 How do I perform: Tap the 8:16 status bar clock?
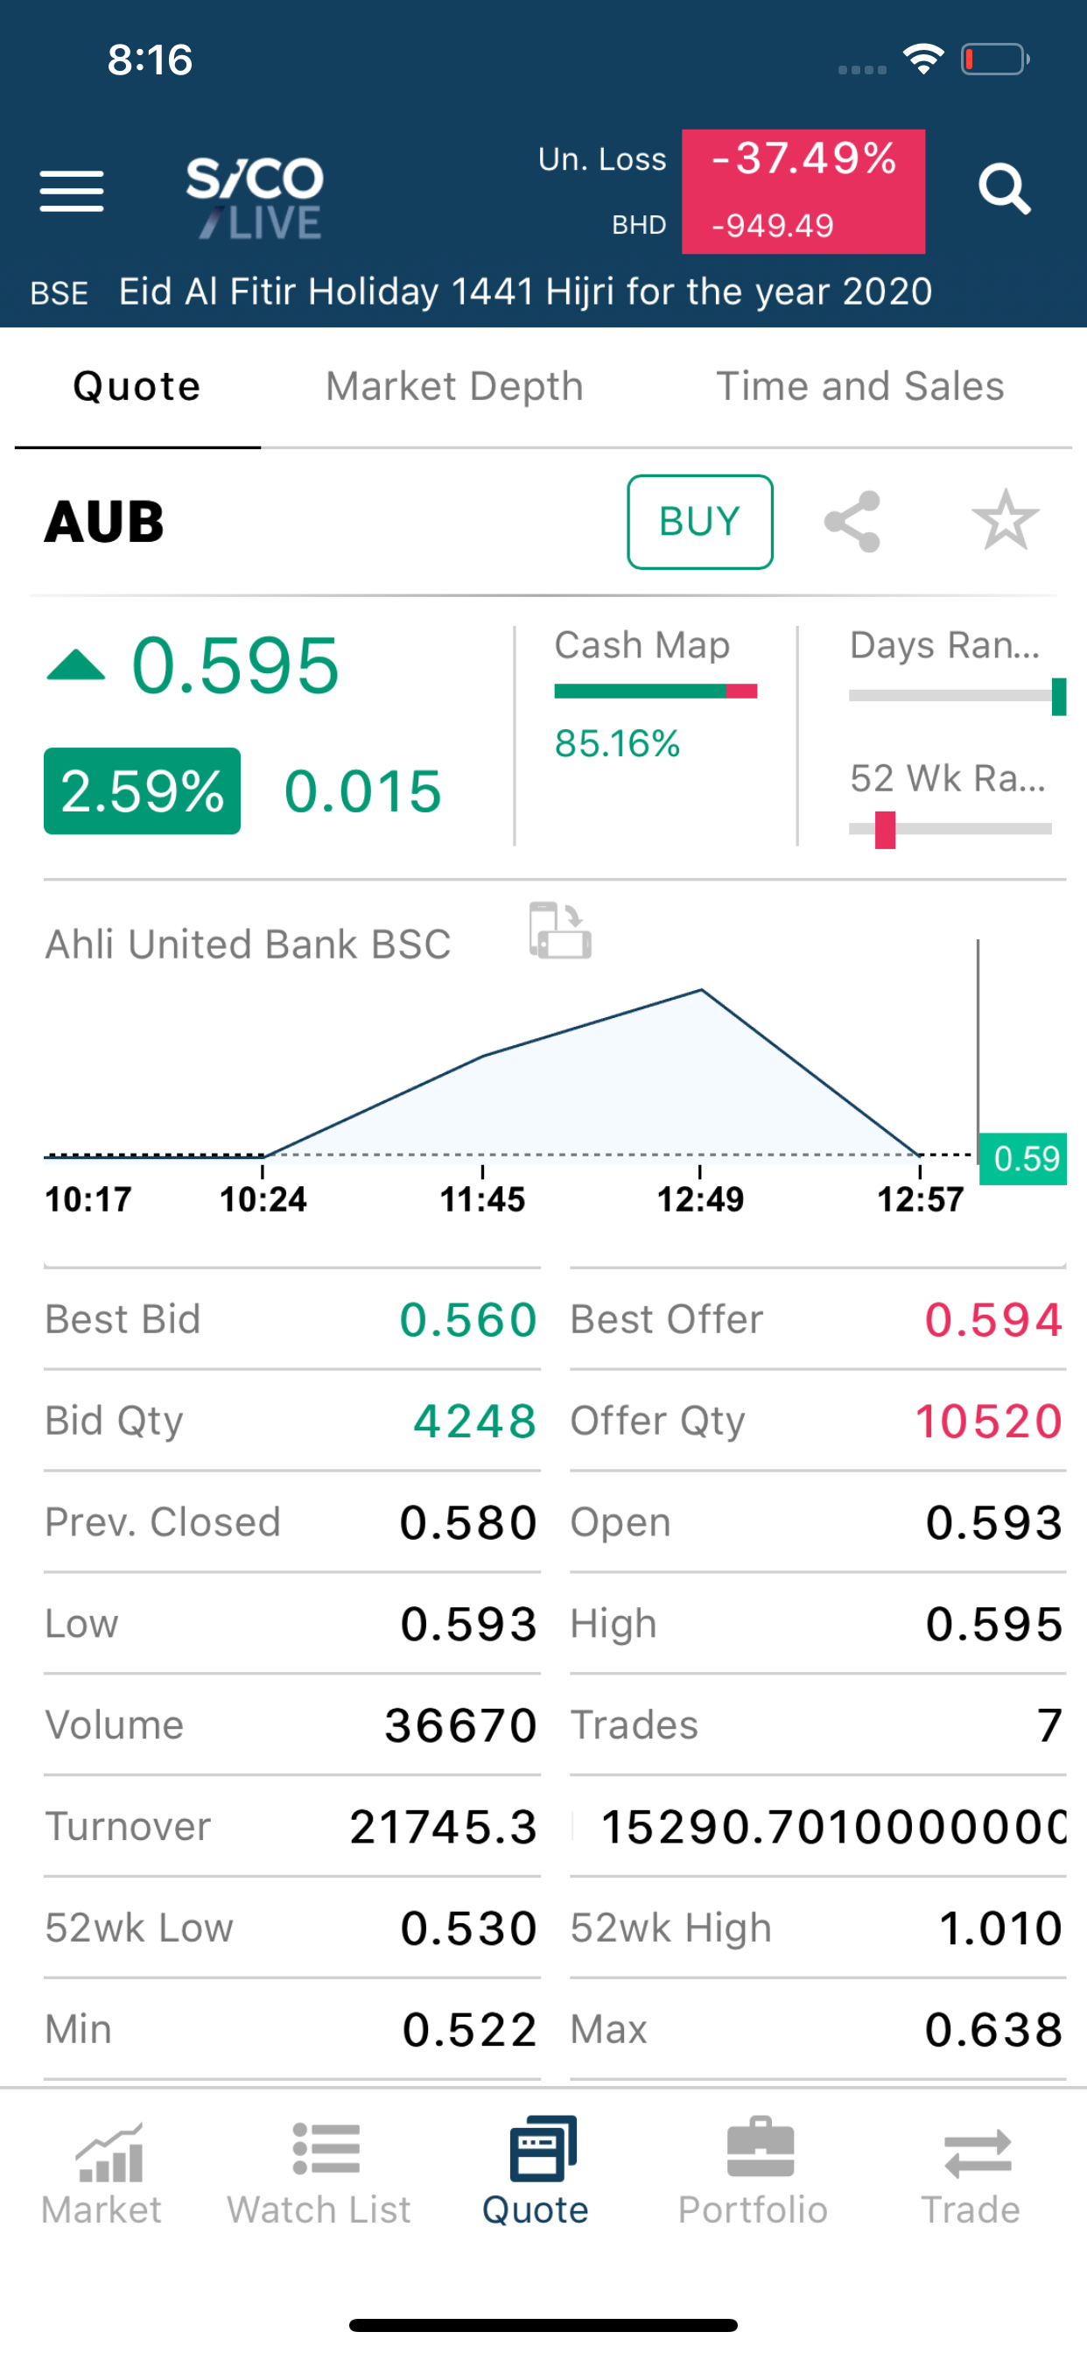(150, 60)
